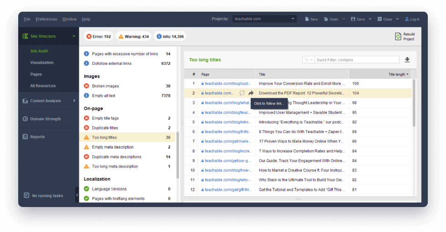Expand the Close dropdown arrow
This screenshot has height=232, width=446.
click(397, 19)
